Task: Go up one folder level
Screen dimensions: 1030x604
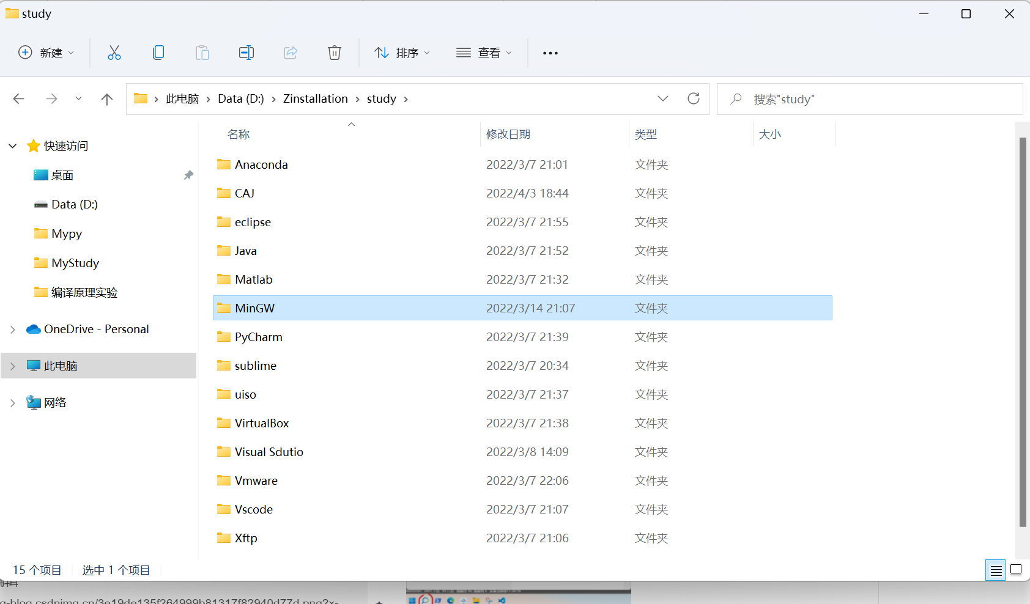Action: coord(107,99)
